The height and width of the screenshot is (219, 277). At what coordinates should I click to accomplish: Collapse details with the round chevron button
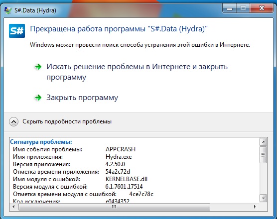click(13, 121)
